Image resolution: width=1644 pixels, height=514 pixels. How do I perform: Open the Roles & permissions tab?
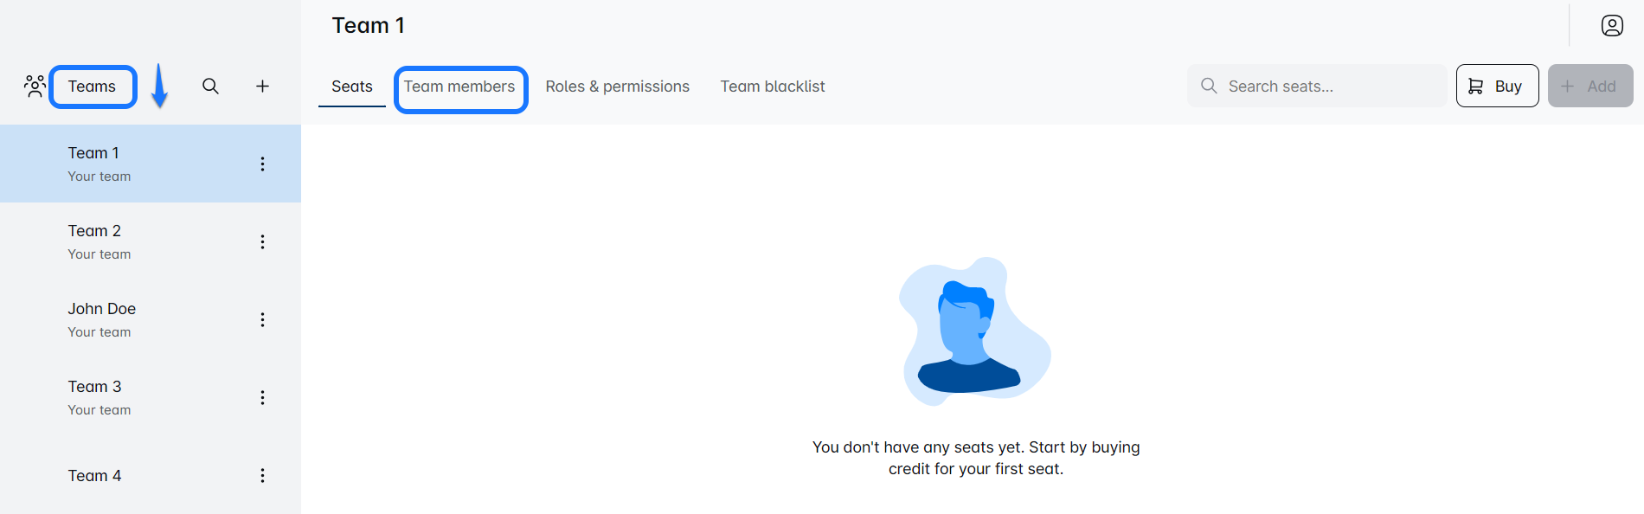[x=617, y=87]
